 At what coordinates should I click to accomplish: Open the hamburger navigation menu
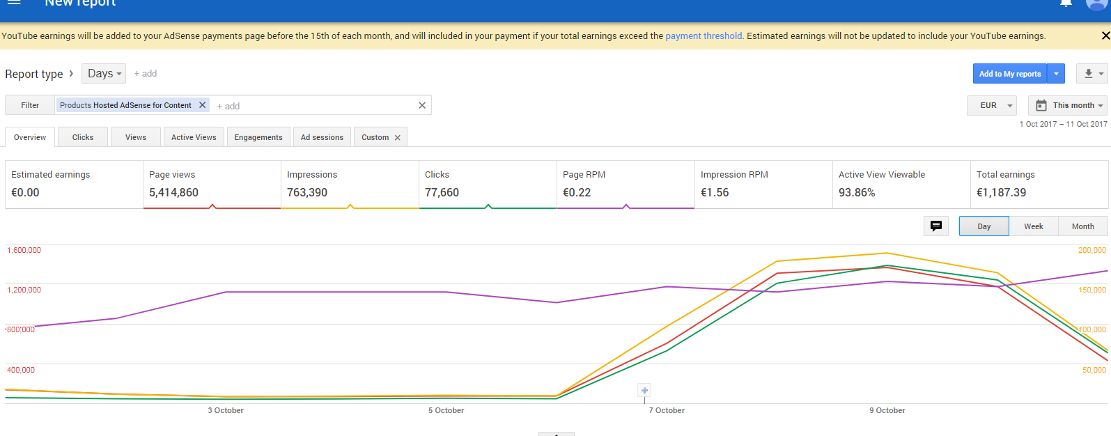(x=13, y=3)
